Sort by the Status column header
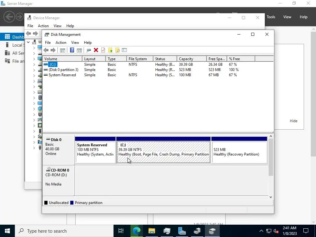The image size is (316, 237). 165,59
